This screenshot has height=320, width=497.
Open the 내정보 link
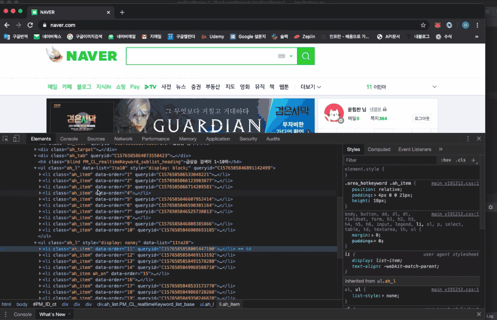376,109
